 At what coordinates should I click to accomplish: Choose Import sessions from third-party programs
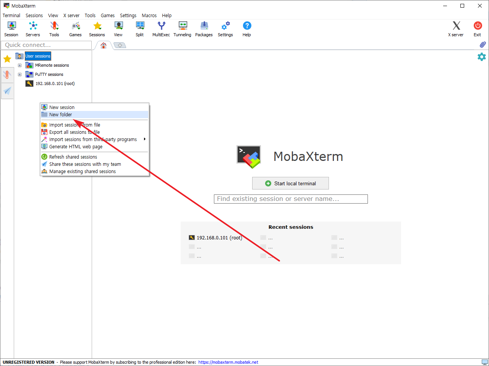coord(94,140)
